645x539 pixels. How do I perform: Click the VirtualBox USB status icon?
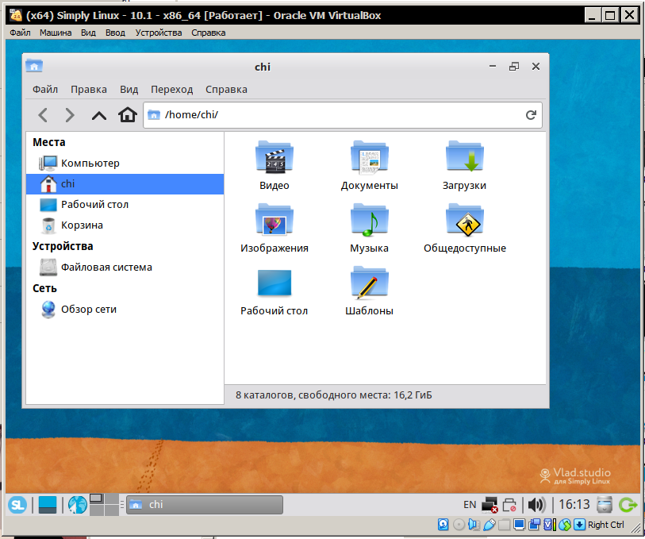click(489, 525)
